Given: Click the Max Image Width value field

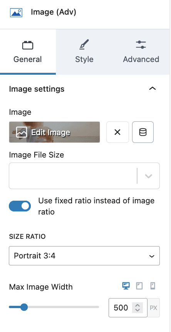Looking at the screenshot, I should (121, 308).
